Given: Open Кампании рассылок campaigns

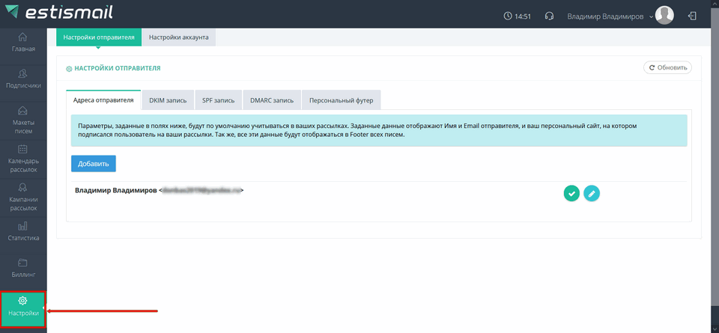Looking at the screenshot, I should 23,197.
